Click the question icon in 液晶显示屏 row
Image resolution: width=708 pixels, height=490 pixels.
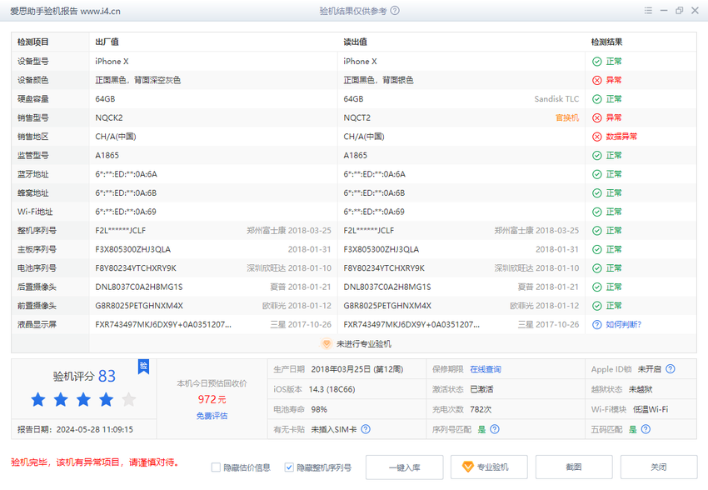pyautogui.click(x=597, y=325)
